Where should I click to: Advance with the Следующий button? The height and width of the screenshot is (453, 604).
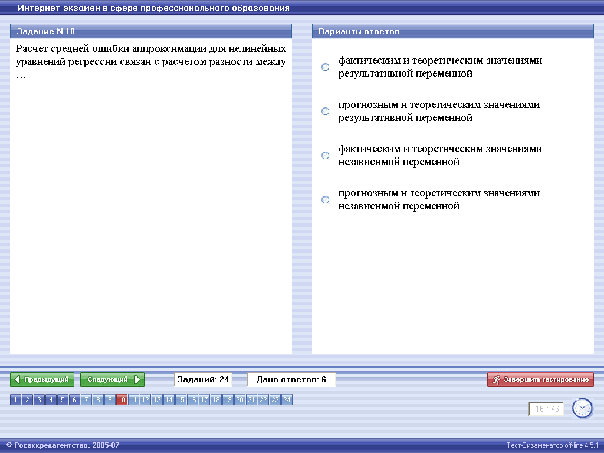(113, 379)
